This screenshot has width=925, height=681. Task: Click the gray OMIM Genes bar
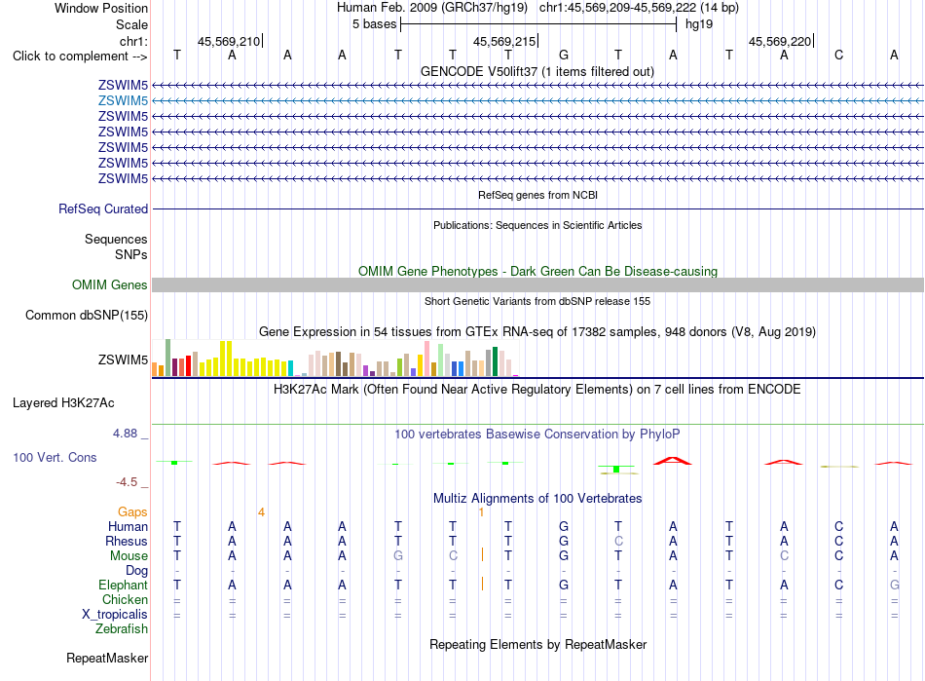click(x=537, y=285)
